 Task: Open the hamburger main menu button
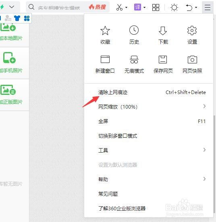point(208,7)
